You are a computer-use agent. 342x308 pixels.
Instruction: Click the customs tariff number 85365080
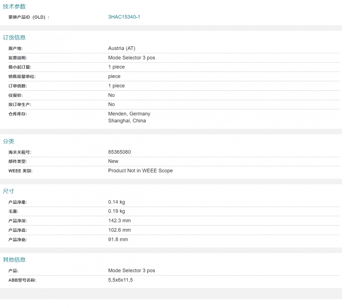[119, 152]
